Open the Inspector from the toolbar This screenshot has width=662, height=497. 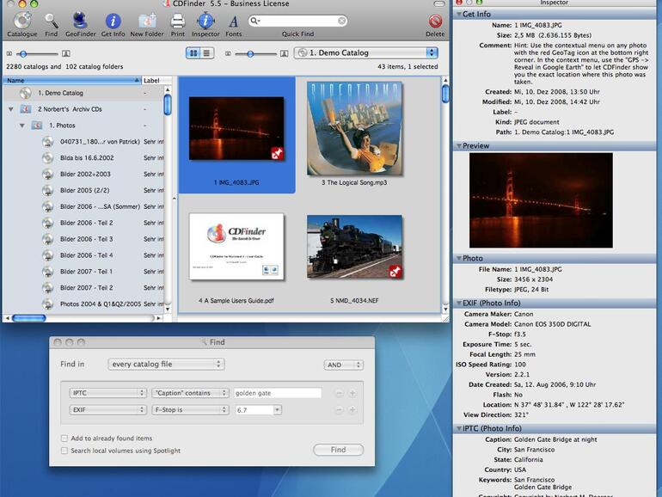pos(205,21)
